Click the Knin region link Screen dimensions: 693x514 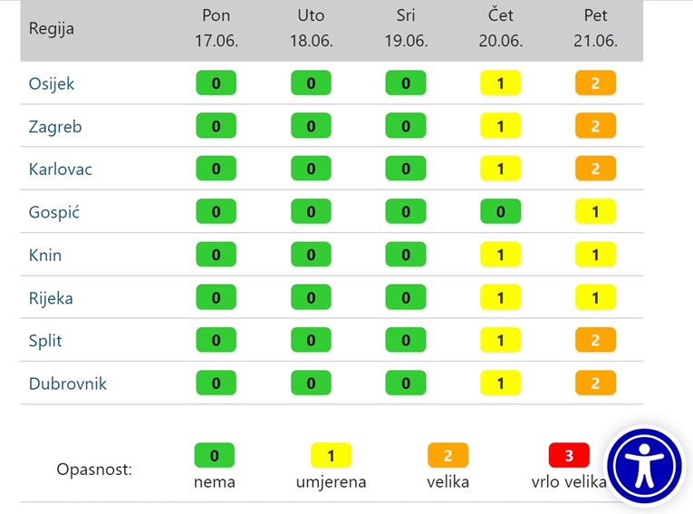[45, 255]
